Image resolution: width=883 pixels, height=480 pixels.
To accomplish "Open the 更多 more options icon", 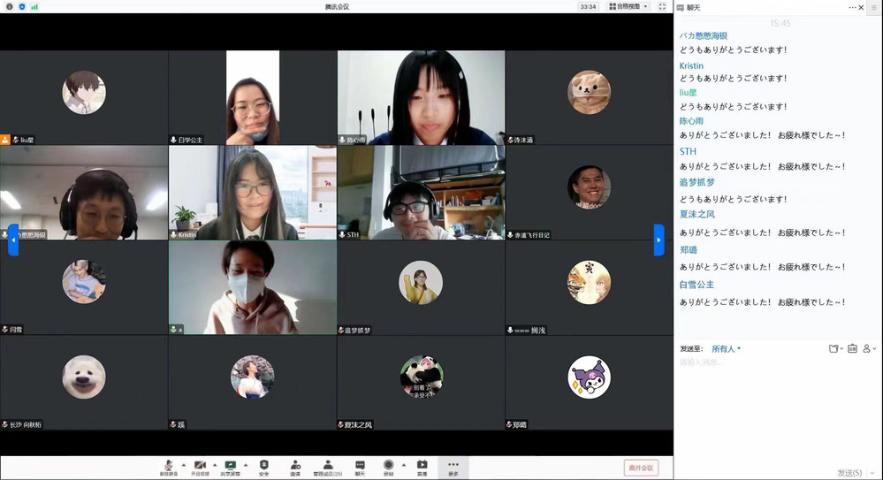I will click(453, 466).
